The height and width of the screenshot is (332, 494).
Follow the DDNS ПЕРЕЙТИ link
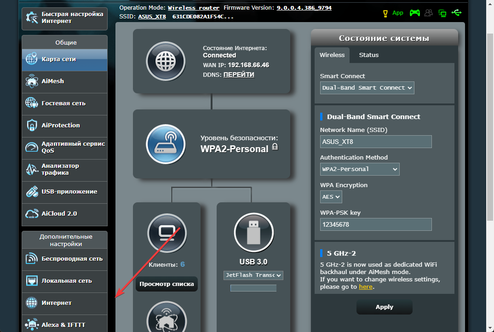pyautogui.click(x=239, y=74)
